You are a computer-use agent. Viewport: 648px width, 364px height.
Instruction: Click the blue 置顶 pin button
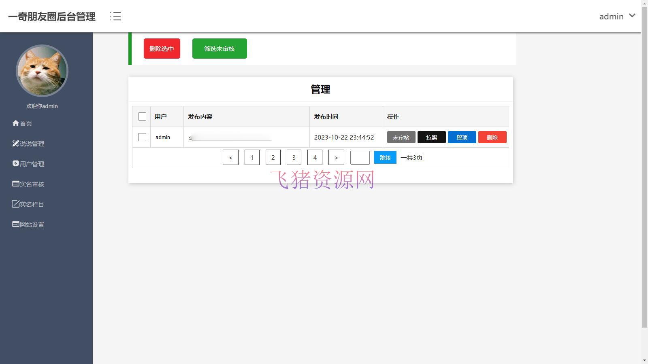point(462,137)
